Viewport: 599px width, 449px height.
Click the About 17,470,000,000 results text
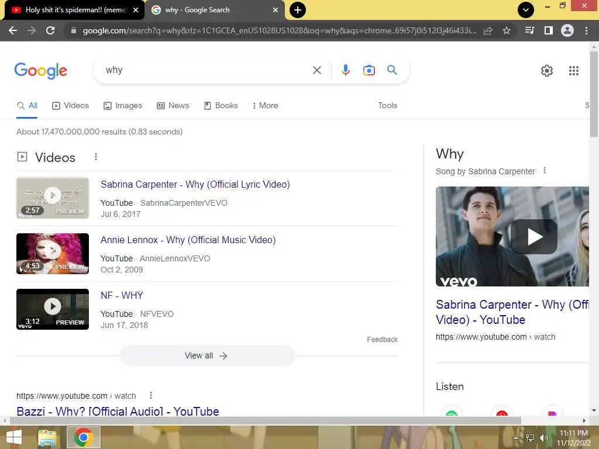pos(99,132)
